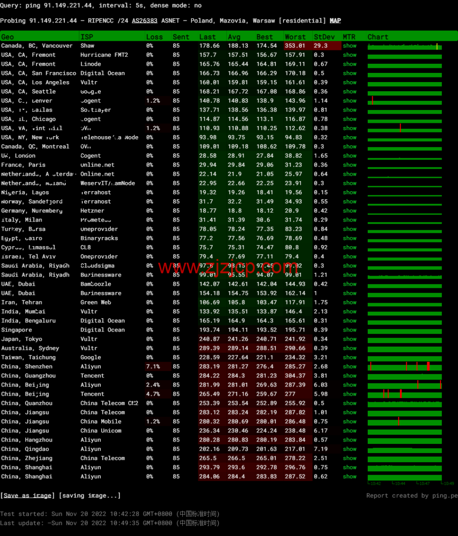Click the chart for China Beijing Tencent

405,394
